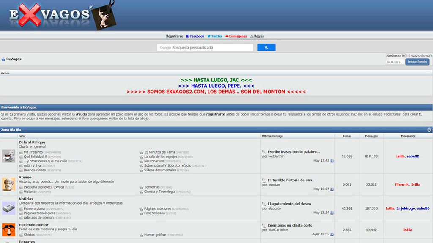Open the Chistes subforum
Viewport: 433px width, 243px height.
(x=29, y=235)
